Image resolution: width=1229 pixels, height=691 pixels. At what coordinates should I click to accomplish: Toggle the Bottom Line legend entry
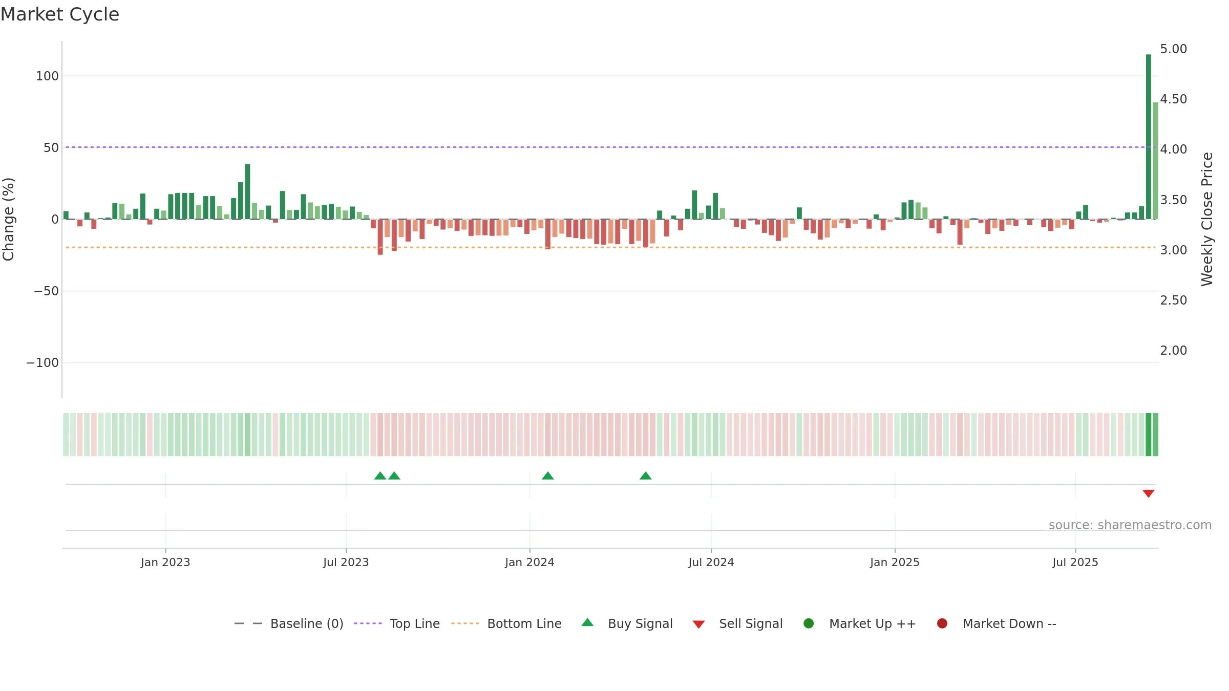tap(506, 623)
